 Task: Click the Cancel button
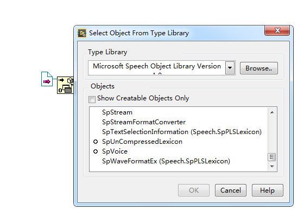[231, 190]
